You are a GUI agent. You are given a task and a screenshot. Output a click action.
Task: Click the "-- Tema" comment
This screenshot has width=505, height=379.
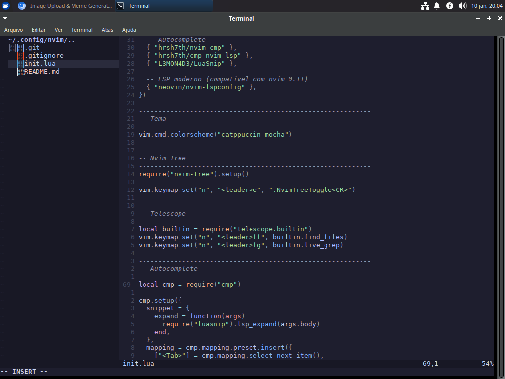pos(152,119)
